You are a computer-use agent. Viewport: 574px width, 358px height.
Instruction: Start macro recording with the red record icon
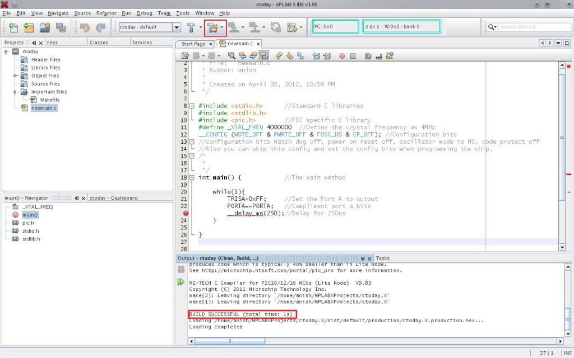[x=342, y=55]
